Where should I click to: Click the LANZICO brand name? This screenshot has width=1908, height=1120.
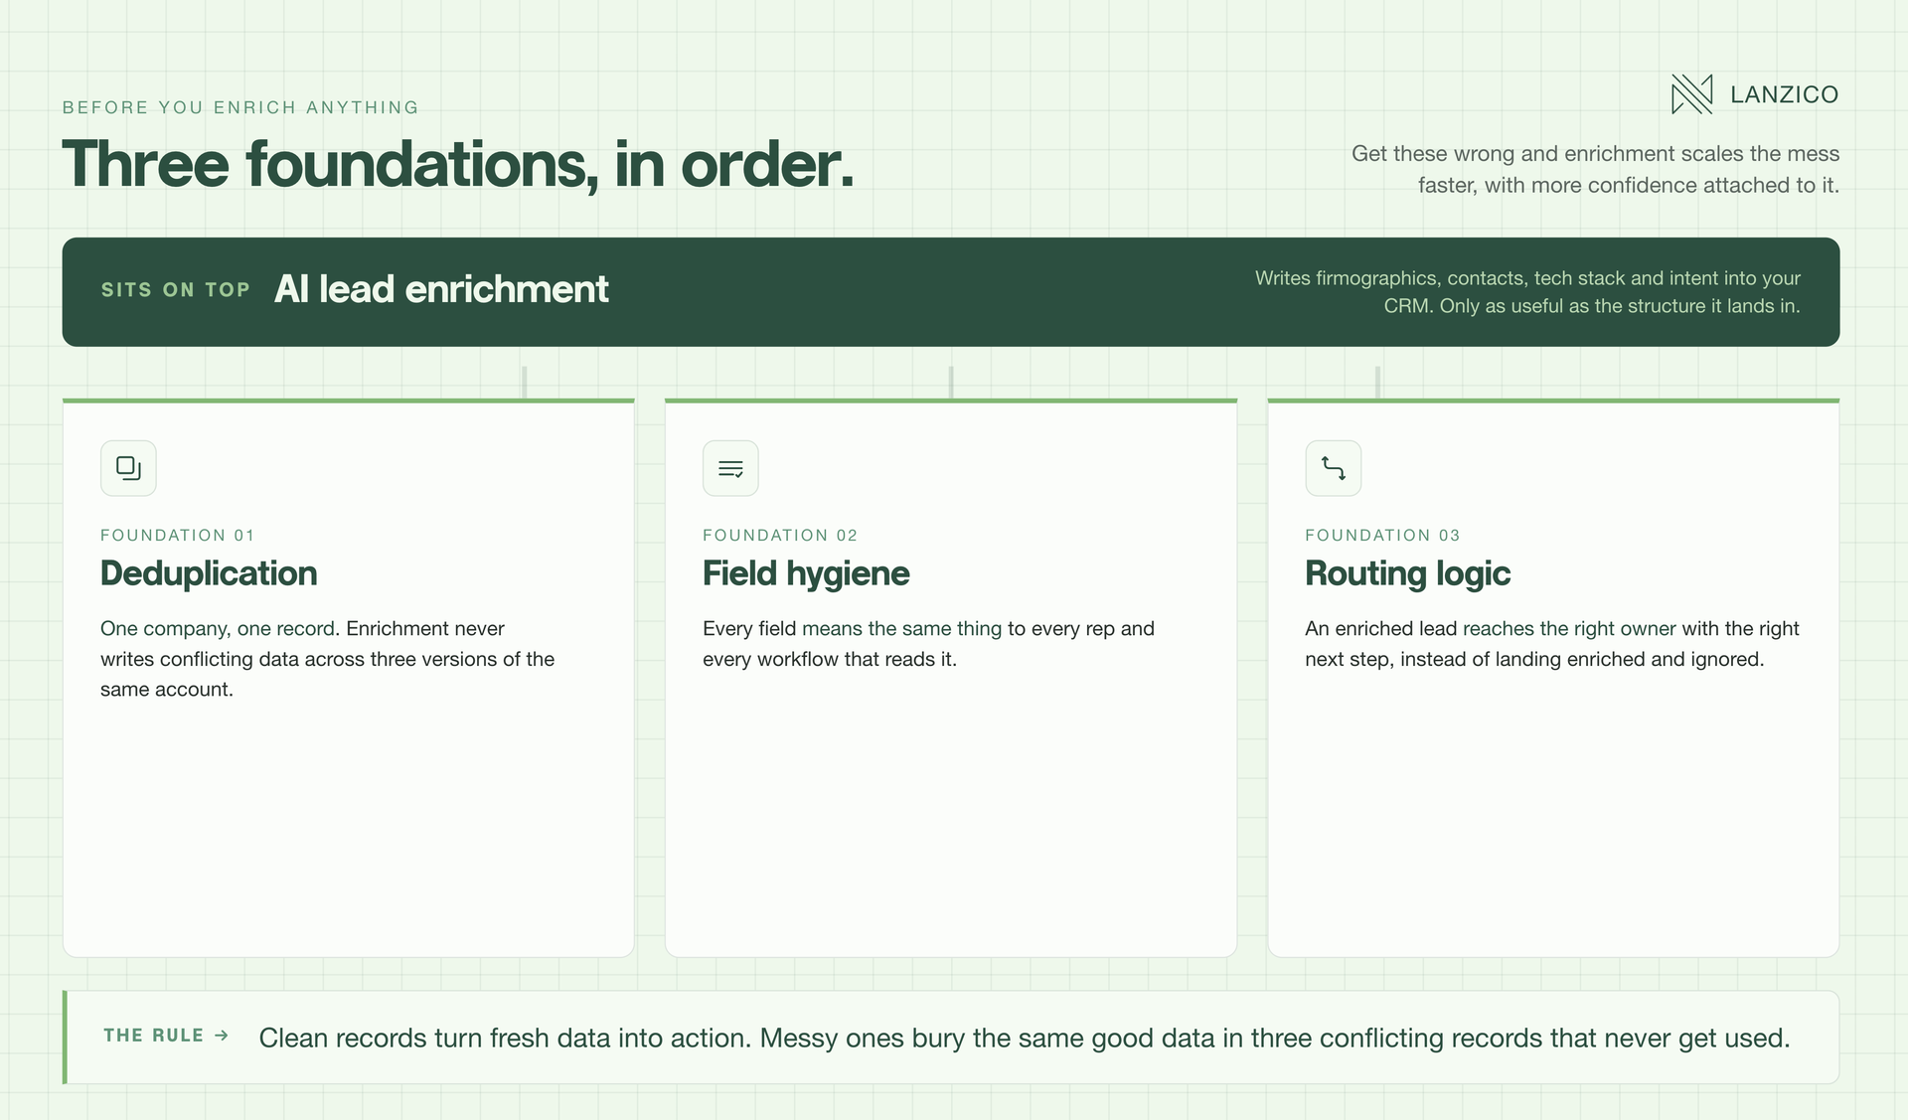click(1784, 94)
